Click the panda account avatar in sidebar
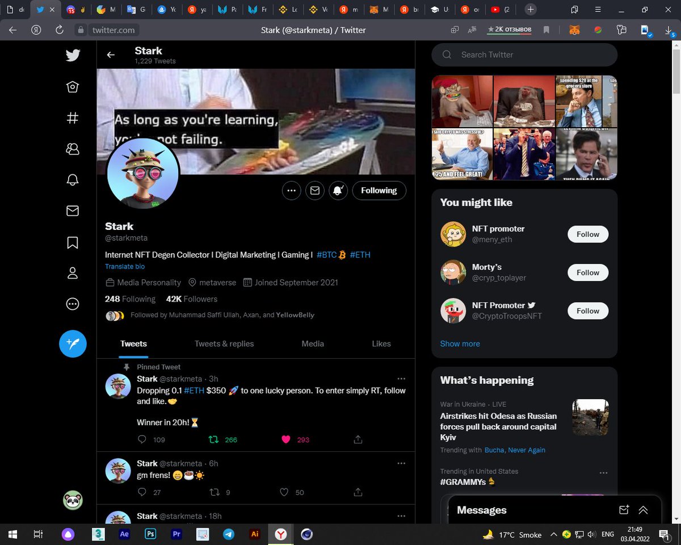Screen dimensions: 681x545 tap(73, 500)
